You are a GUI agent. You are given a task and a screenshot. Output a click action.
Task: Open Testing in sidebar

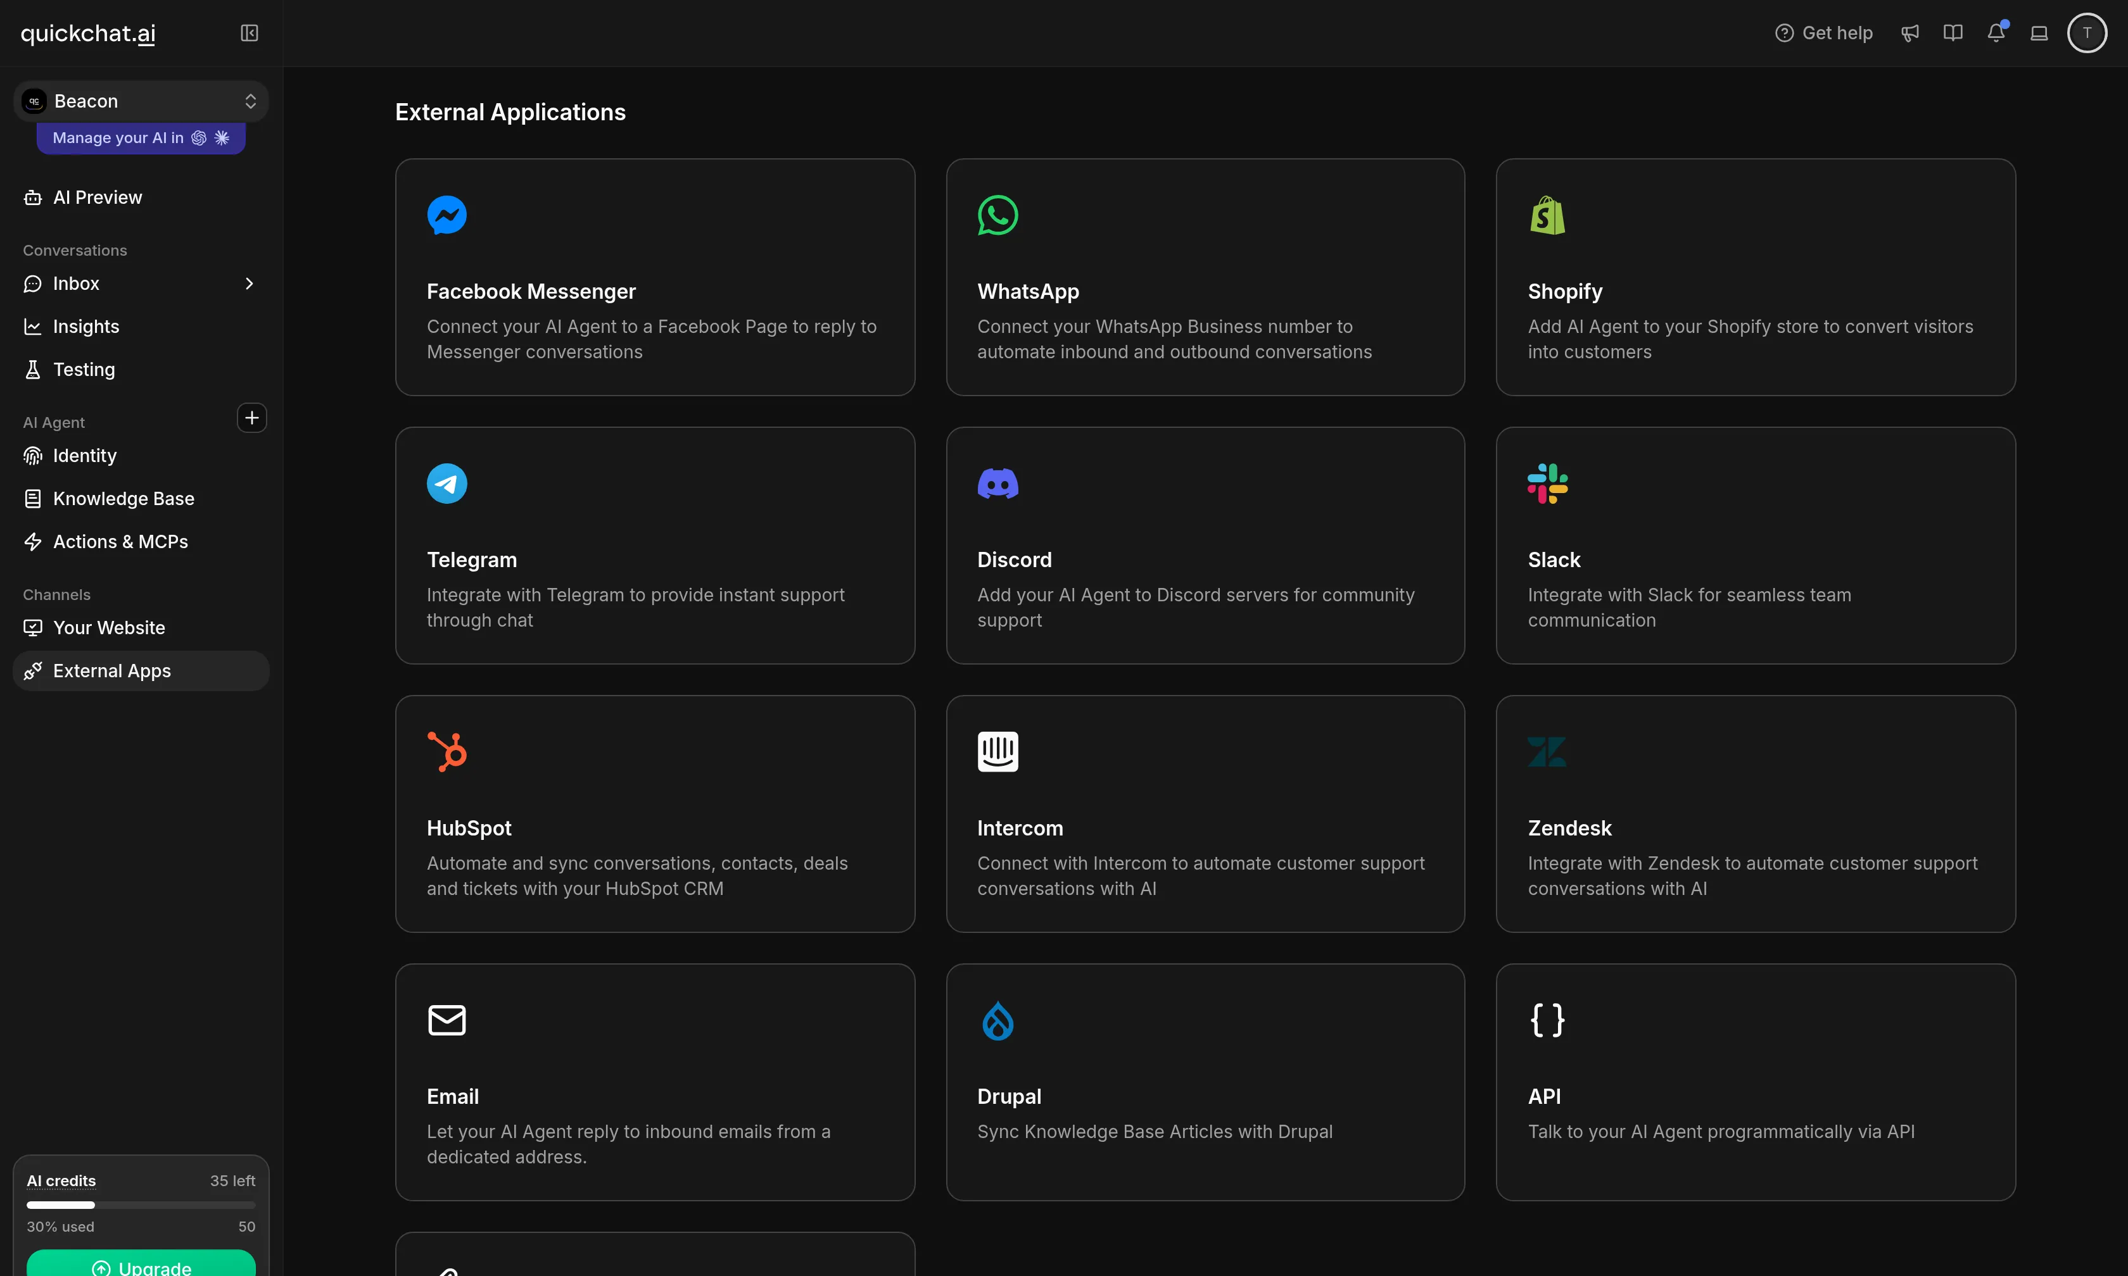(141, 370)
